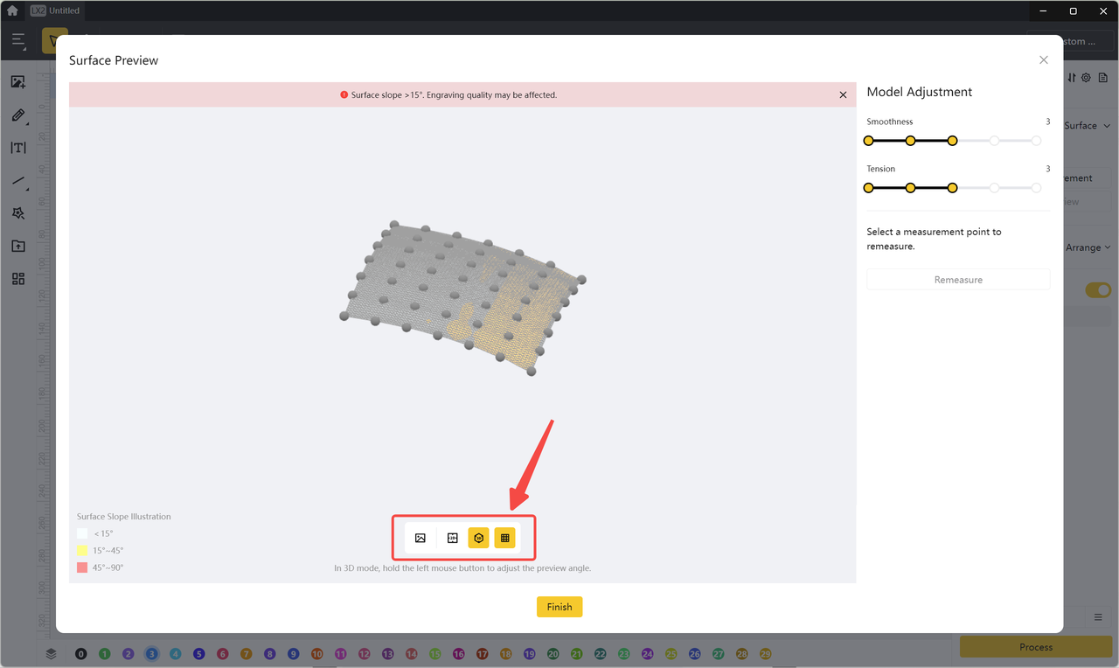Click the Finish button
Viewport: 1119px width, 668px height.
tap(559, 607)
